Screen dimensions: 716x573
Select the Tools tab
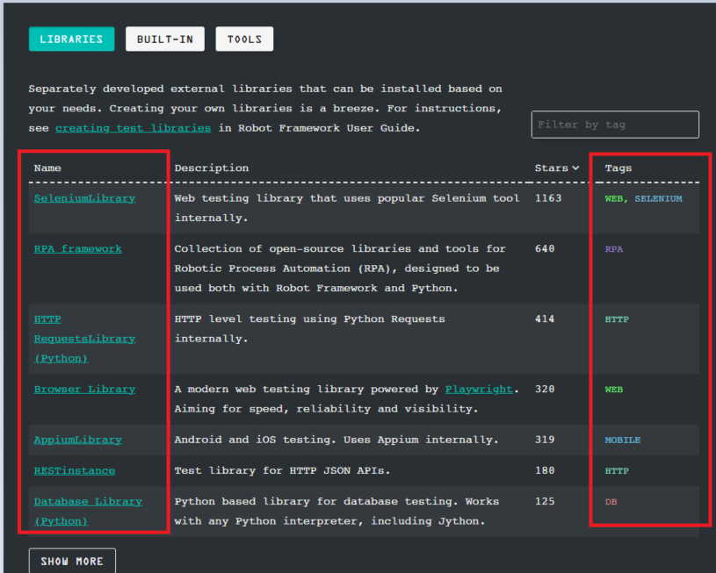[244, 39]
